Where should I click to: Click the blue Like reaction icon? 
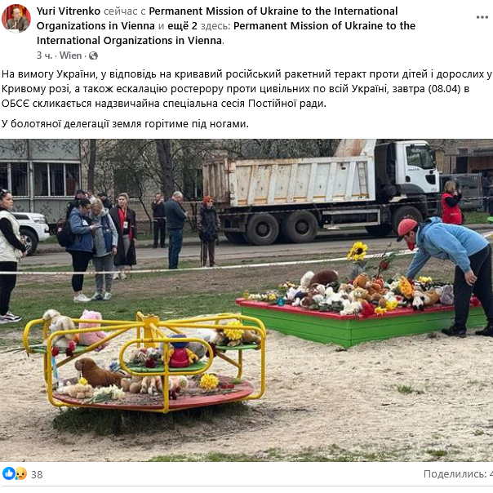tap(9, 473)
